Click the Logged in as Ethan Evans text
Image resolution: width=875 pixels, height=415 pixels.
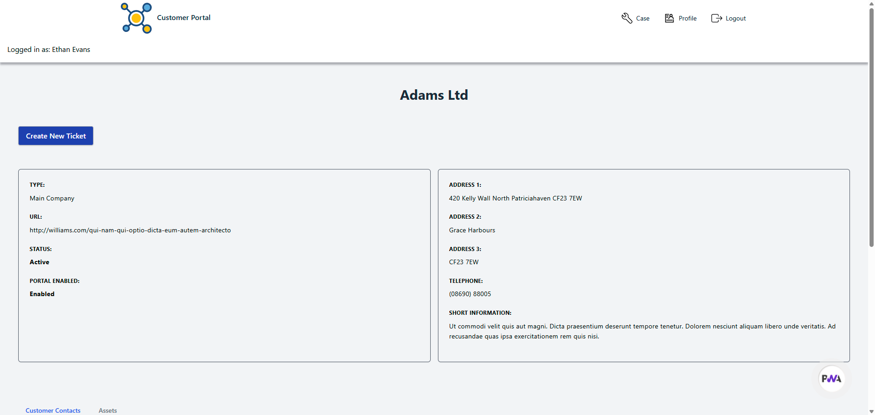(x=49, y=50)
